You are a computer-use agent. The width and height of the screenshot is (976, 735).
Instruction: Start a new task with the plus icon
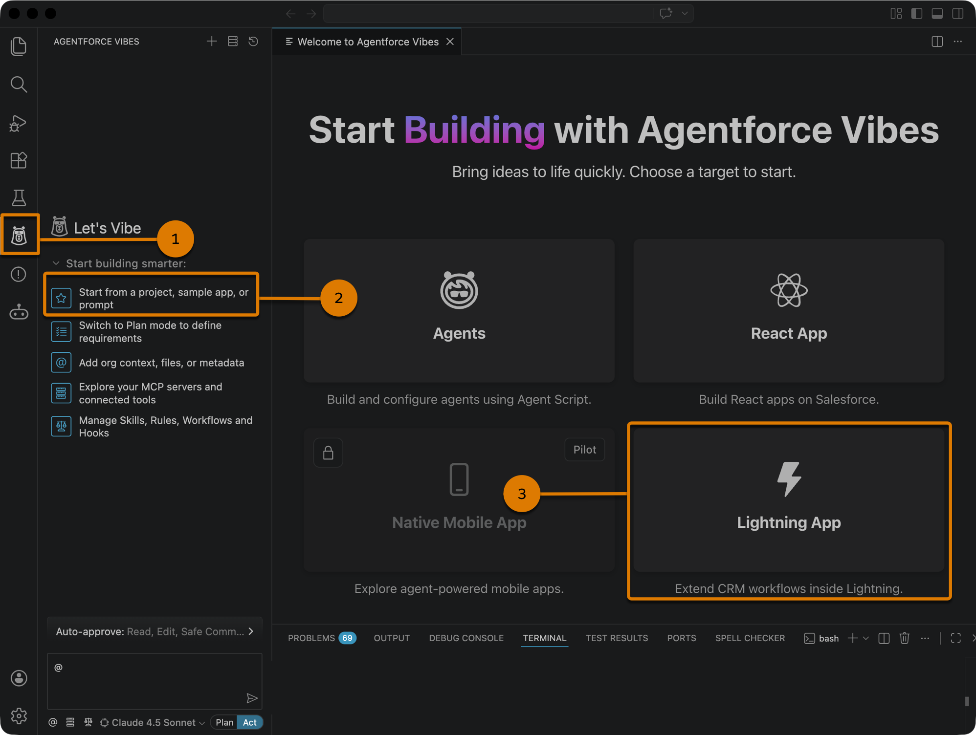pos(212,42)
